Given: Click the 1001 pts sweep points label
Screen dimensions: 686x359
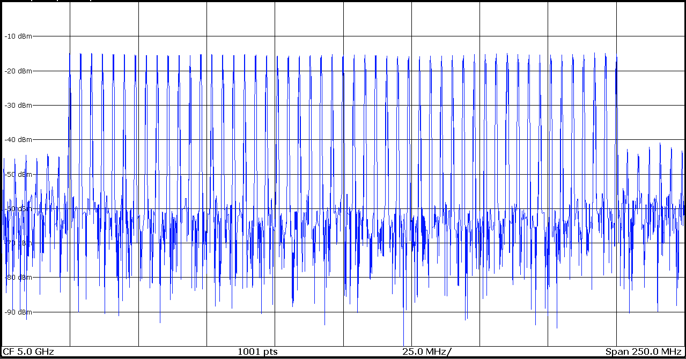Looking at the screenshot, I should click(257, 352).
